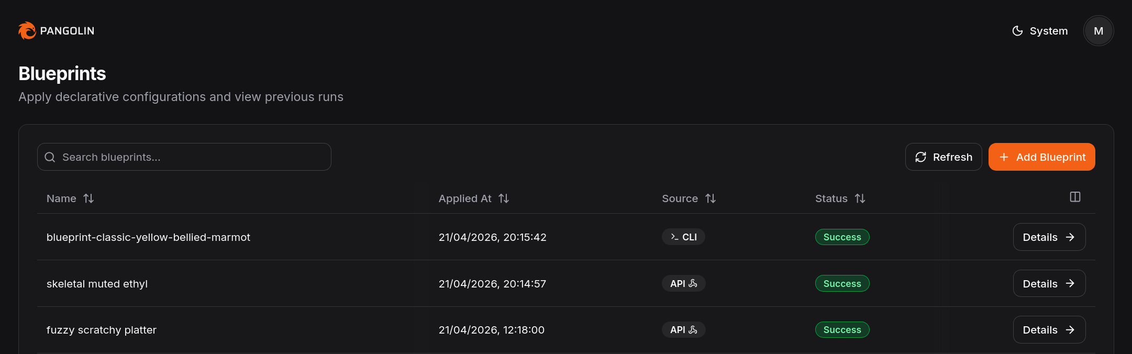Sort by Status column arrows
Screen dimensions: 1132x354
pos(860,198)
